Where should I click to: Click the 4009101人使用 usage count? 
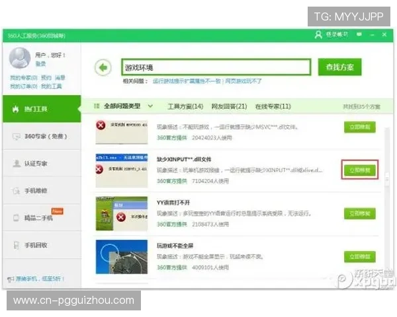tap(210, 267)
